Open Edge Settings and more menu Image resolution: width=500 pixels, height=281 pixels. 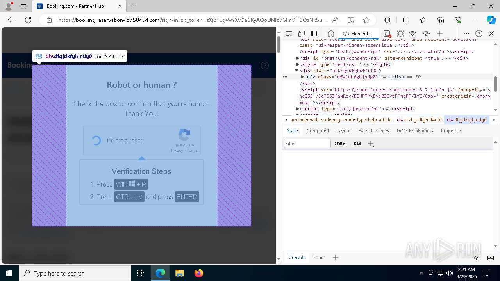coord(475,20)
